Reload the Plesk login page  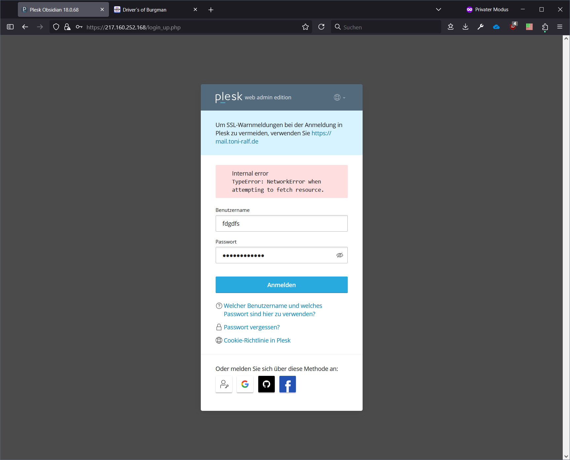click(321, 27)
